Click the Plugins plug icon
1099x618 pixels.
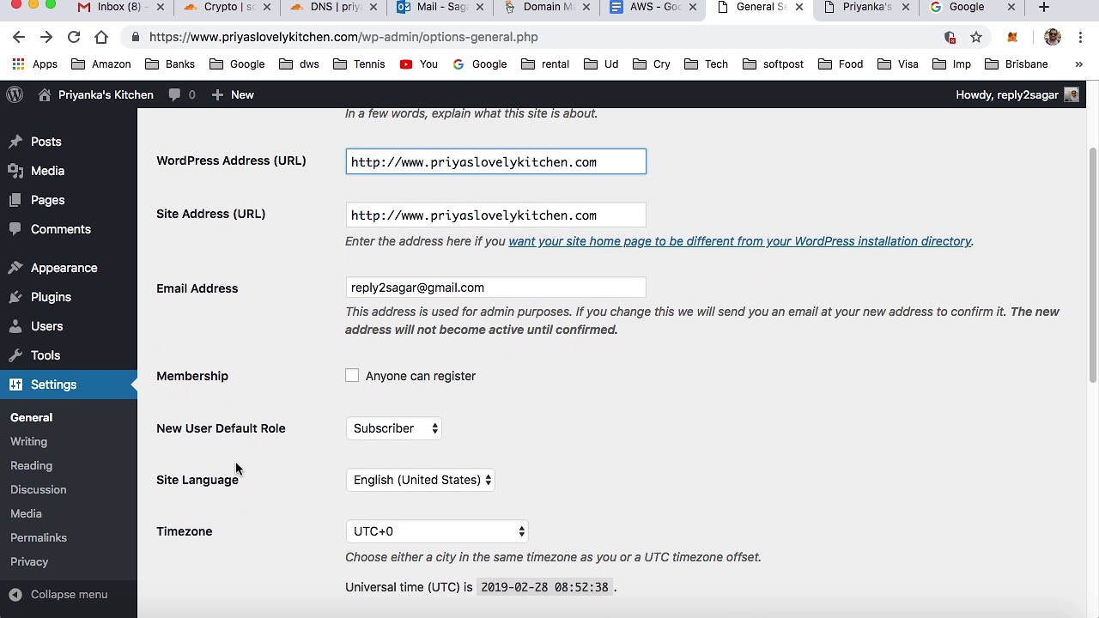[x=15, y=297]
